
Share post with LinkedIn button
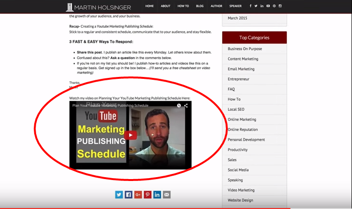pos(157,195)
